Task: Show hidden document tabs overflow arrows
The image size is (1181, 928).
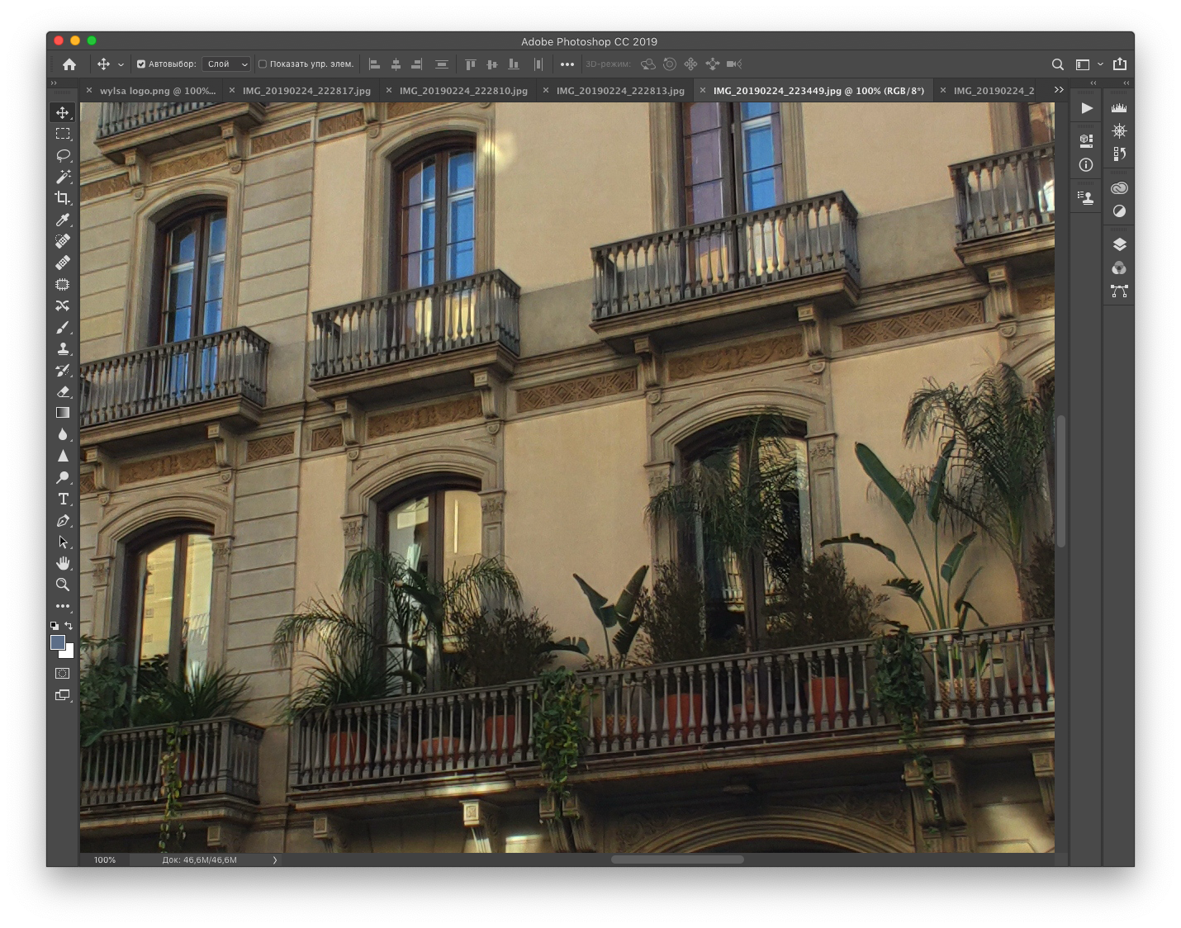Action: 1059,90
